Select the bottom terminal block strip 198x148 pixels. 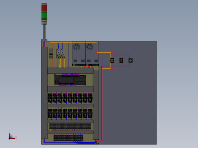click(69, 138)
